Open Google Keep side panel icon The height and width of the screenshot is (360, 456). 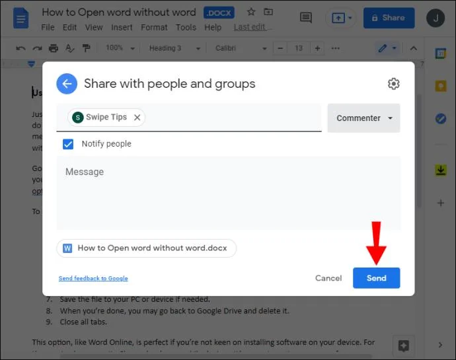click(441, 87)
